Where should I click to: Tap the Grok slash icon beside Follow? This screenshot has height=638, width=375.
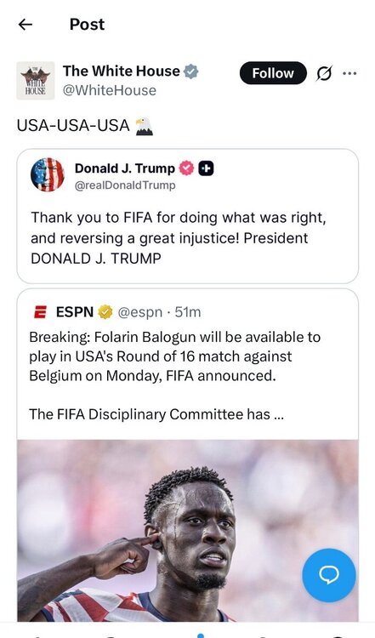324,74
